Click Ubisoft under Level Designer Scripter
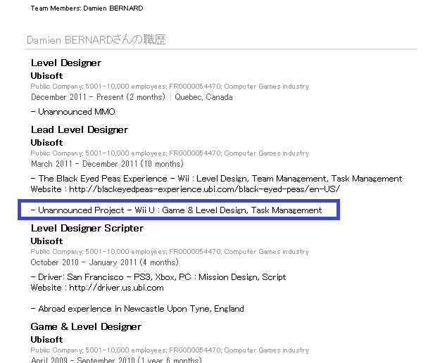447x363 pixels. 46,241
